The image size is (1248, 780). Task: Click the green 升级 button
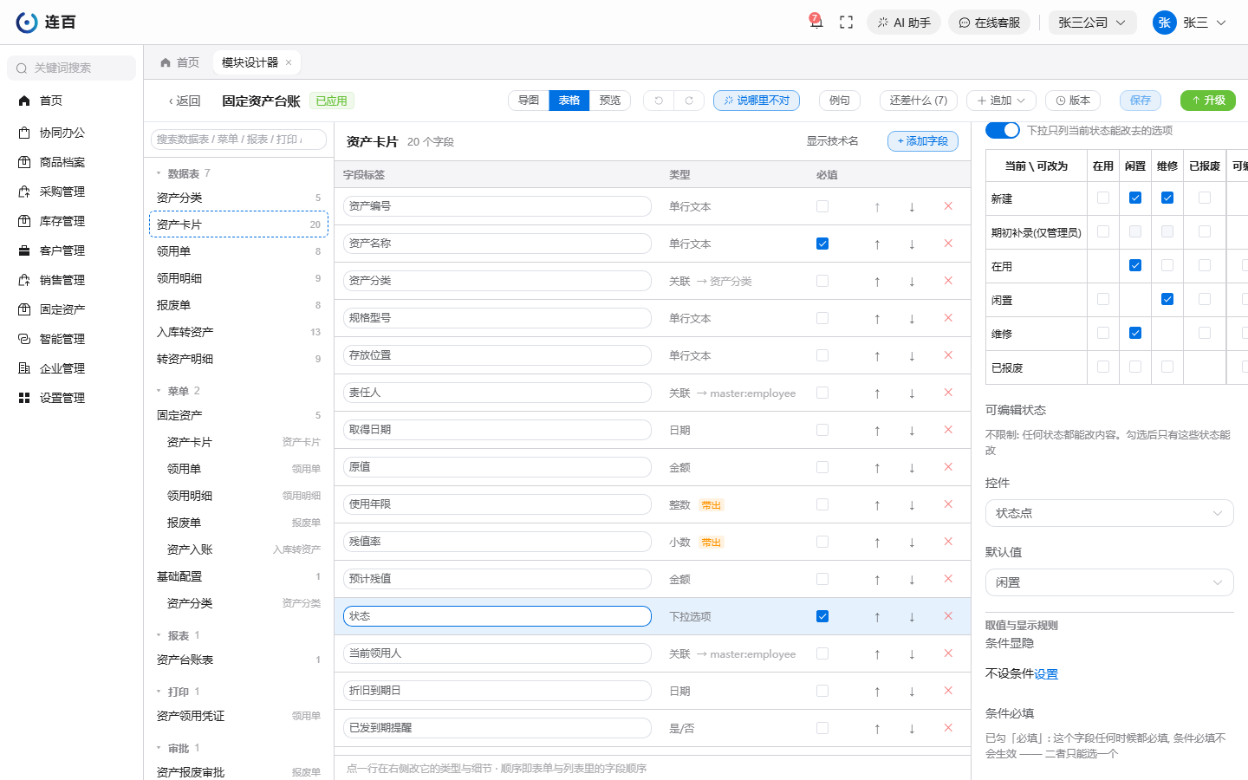tap(1208, 101)
